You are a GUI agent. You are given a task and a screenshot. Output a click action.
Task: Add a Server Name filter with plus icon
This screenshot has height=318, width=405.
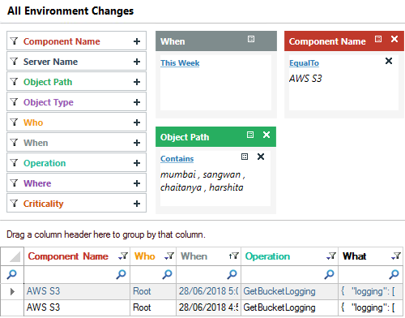(137, 62)
